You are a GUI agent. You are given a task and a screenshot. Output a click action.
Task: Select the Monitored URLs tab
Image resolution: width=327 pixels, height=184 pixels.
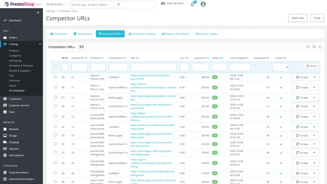tap(110, 34)
